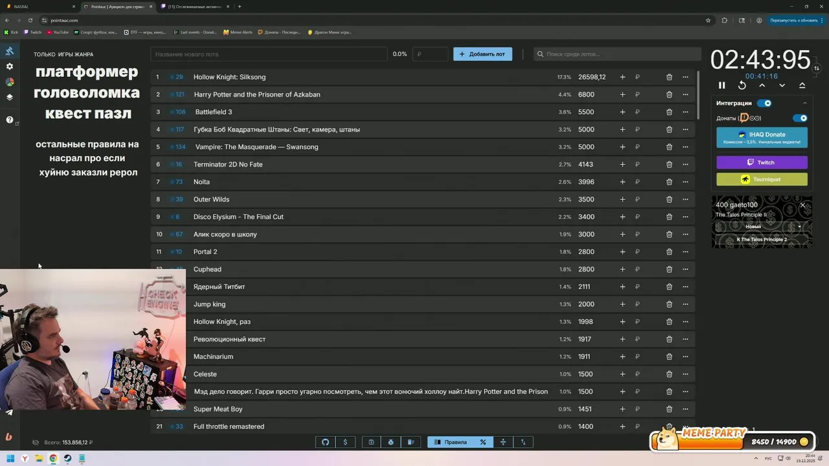Add amount plus on Disco Elysium row
This screenshot has width=829, height=466.
coord(622,217)
